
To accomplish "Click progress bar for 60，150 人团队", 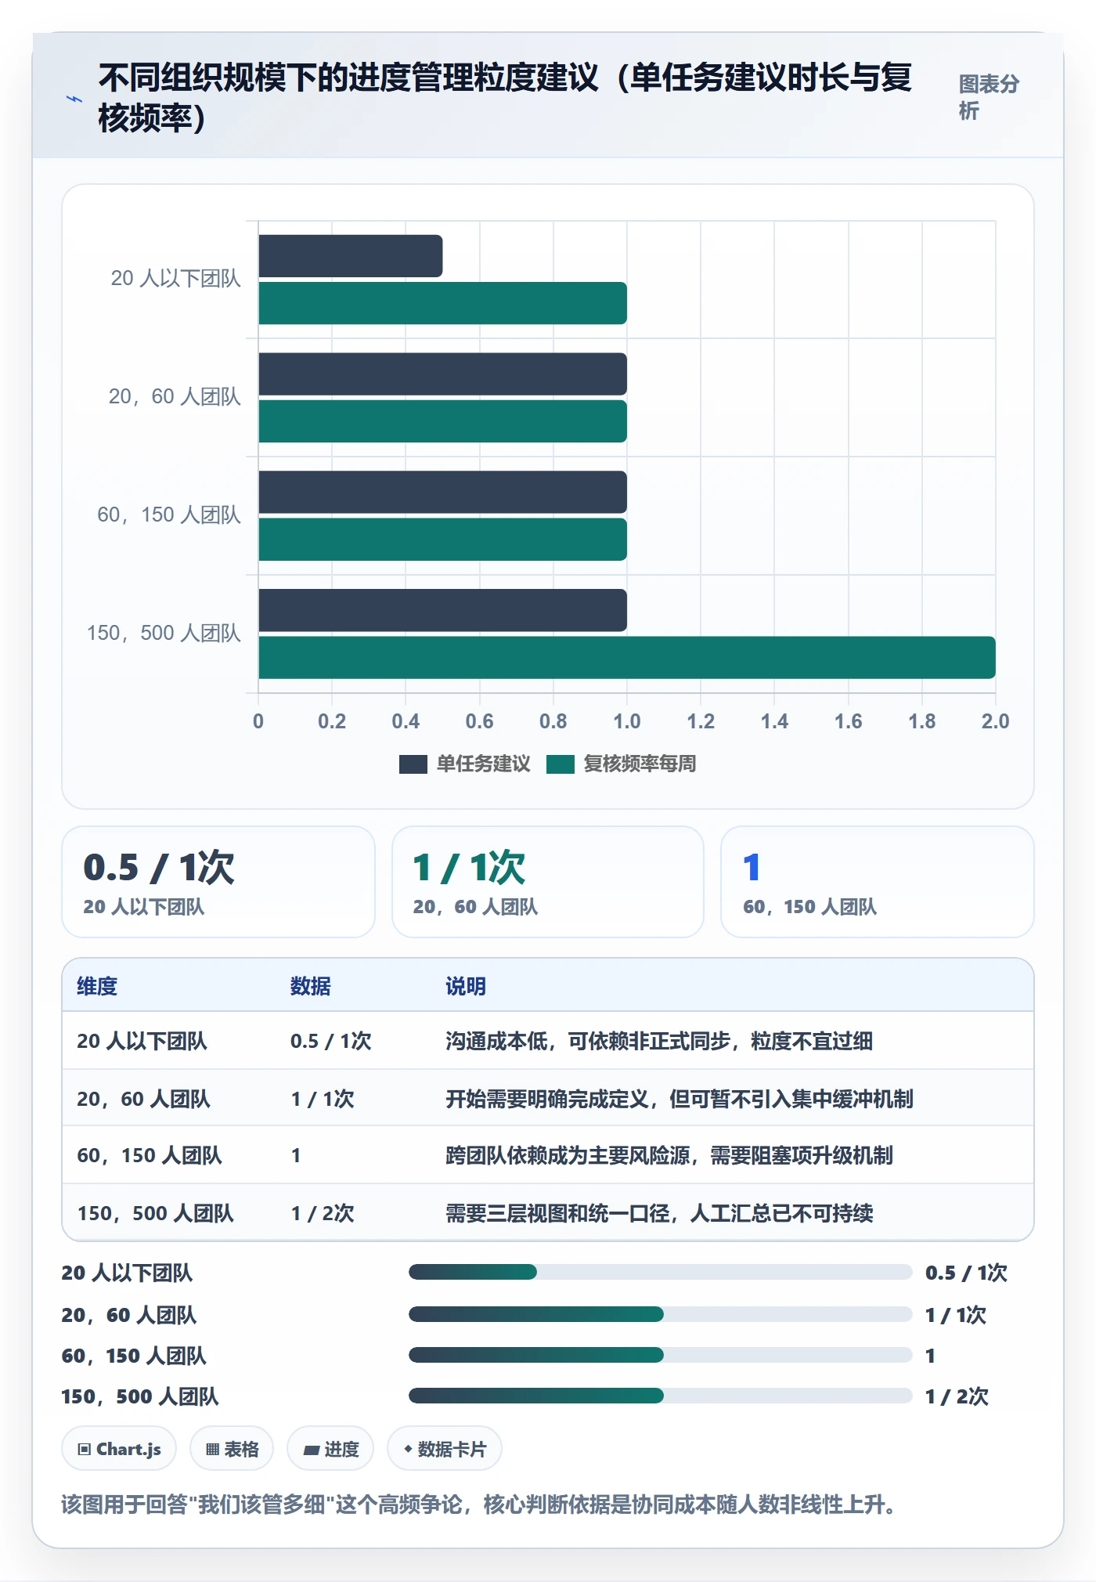I will click(660, 1355).
